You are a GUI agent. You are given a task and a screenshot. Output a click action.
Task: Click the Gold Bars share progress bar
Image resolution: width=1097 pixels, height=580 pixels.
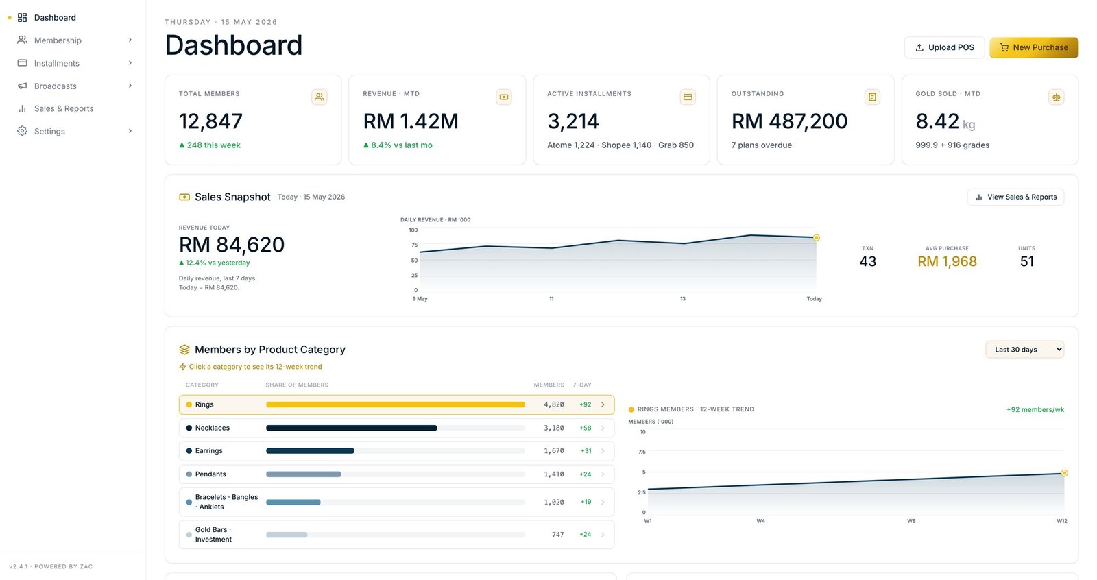(396, 535)
